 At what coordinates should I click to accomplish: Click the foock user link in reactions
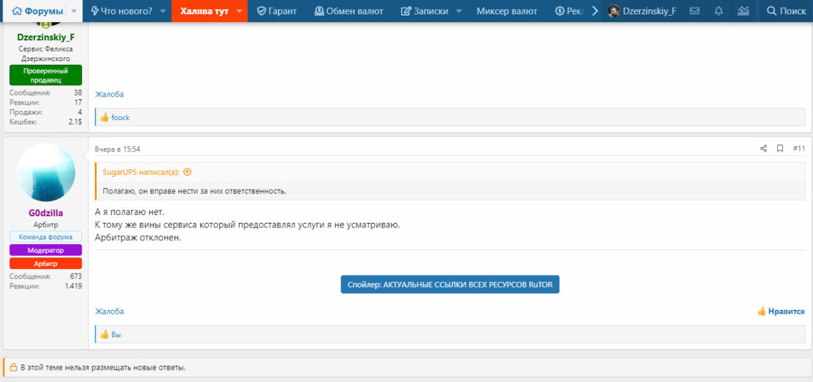click(120, 118)
